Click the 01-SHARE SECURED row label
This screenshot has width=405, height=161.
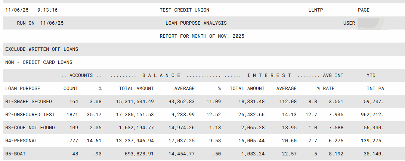point(29,102)
